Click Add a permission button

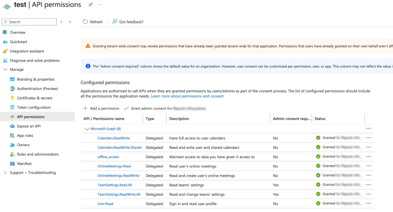click(102, 108)
